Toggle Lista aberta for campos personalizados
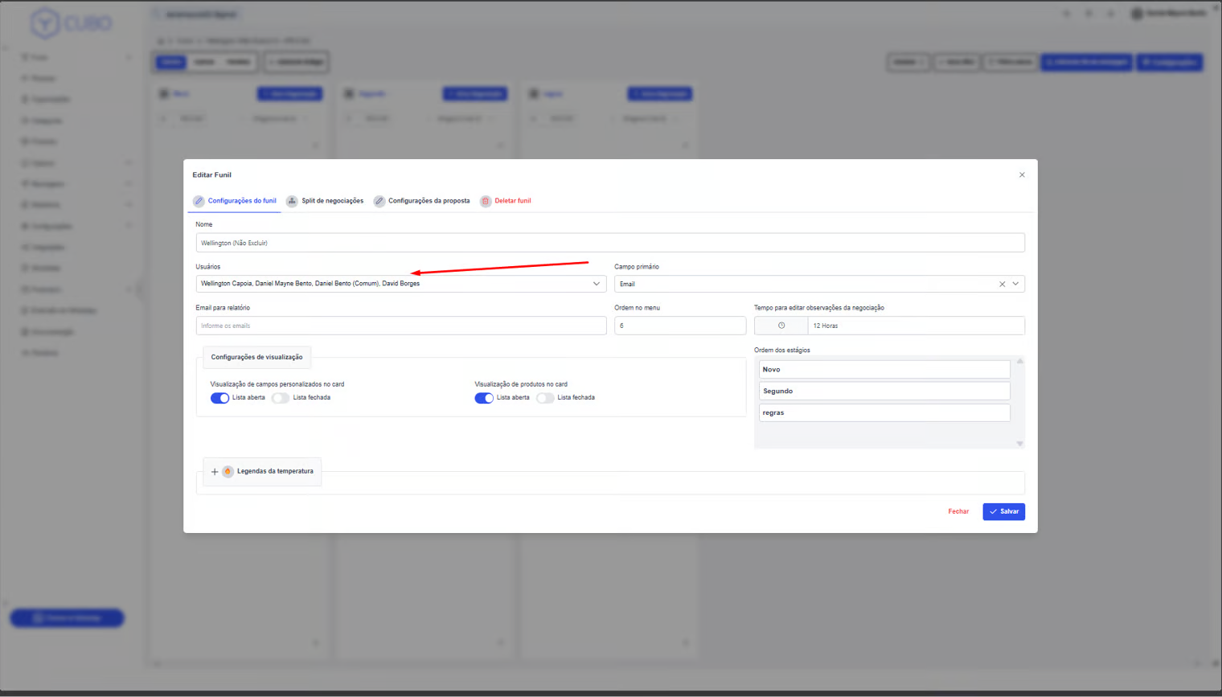Screen dimensions: 1222x697 click(x=219, y=398)
